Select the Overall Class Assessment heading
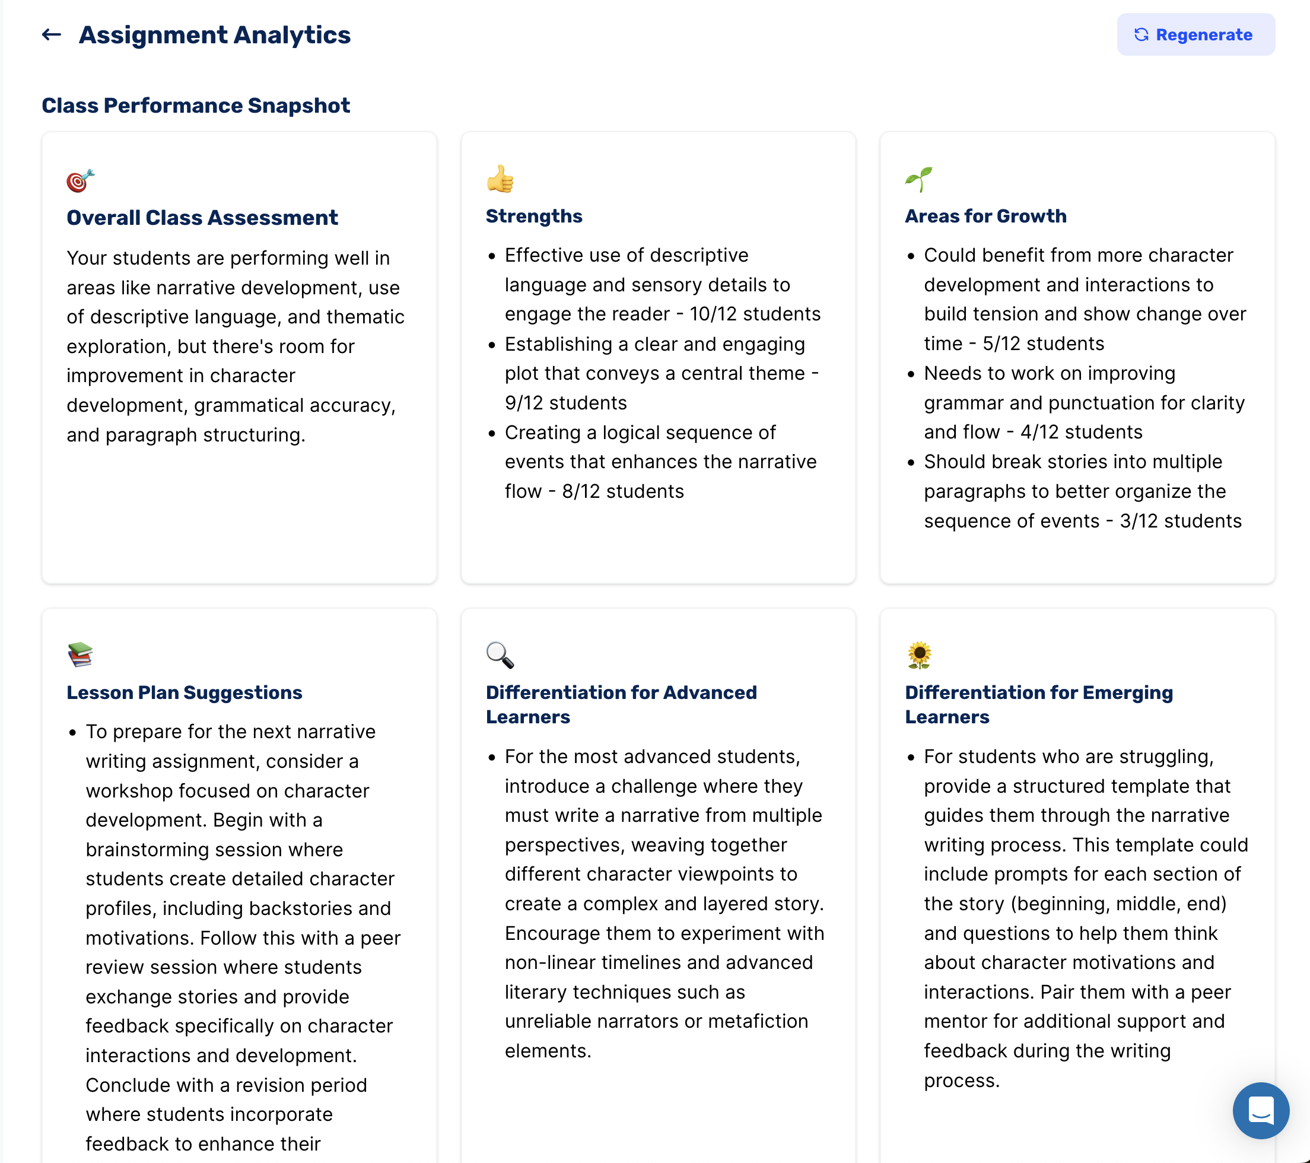Image resolution: width=1310 pixels, height=1163 pixels. pyautogui.click(x=202, y=217)
